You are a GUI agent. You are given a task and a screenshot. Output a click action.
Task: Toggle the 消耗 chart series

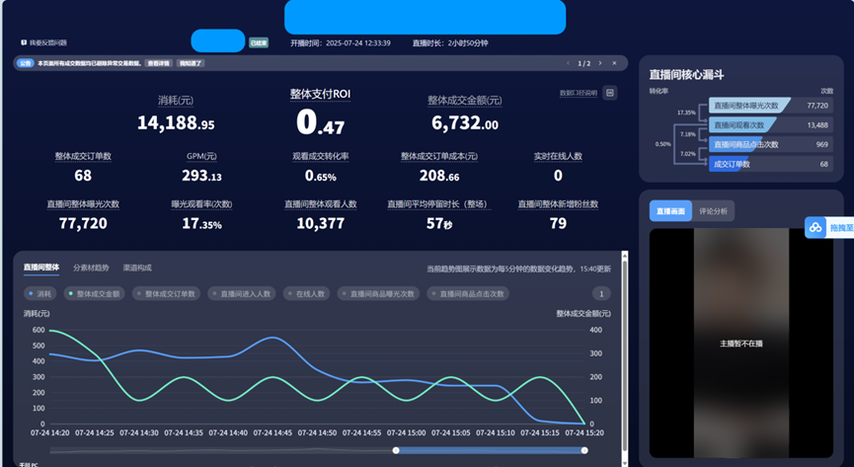click(x=41, y=293)
